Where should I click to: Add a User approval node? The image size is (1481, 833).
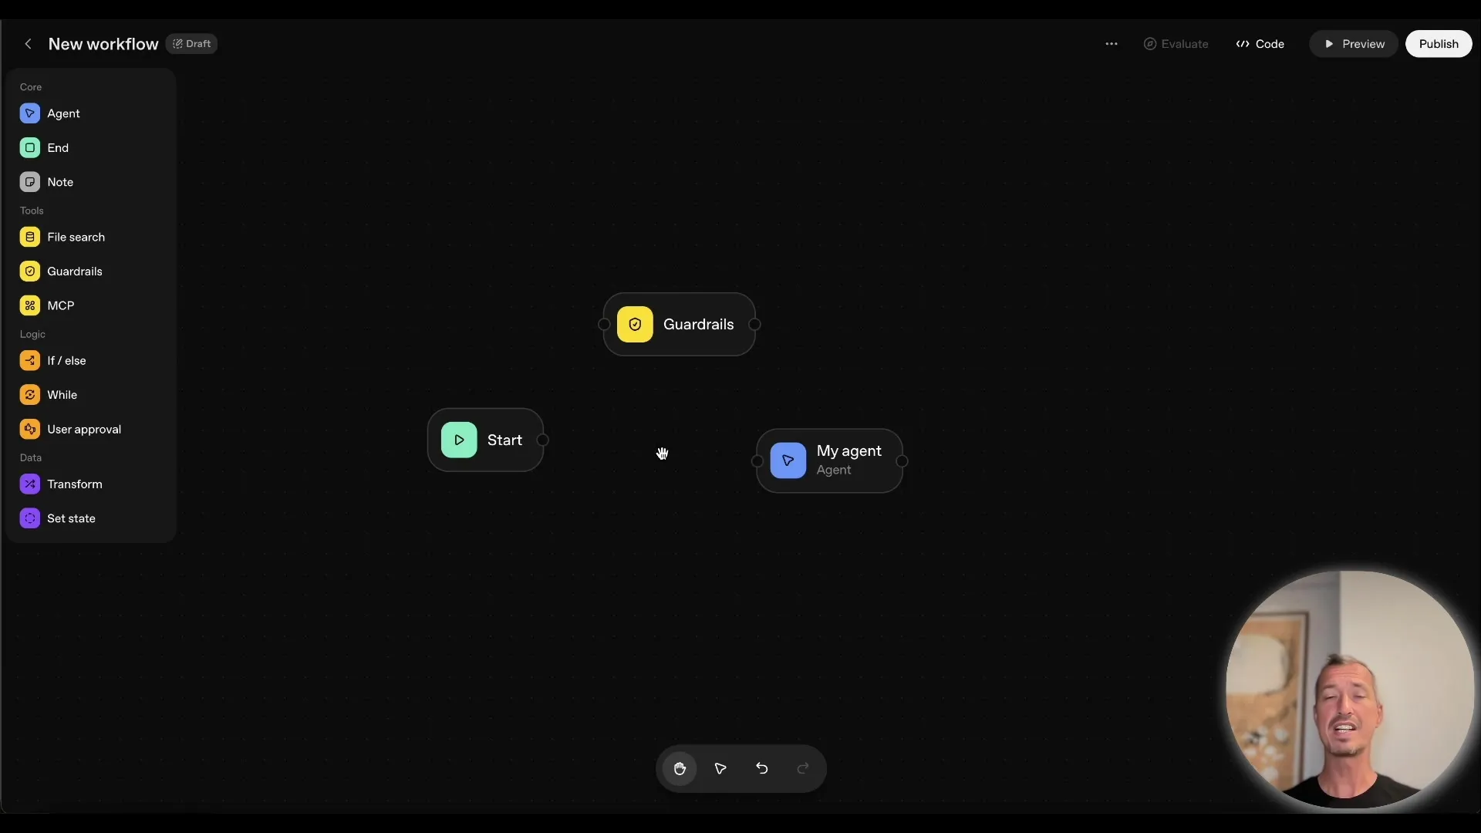pos(84,429)
